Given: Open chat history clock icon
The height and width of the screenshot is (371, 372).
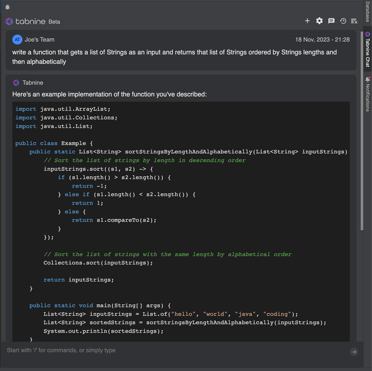Looking at the screenshot, I should click(x=343, y=21).
